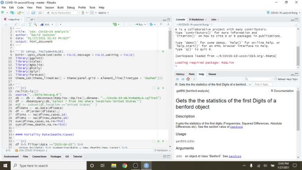Knit the index.Rmd document

tap(45, 25)
